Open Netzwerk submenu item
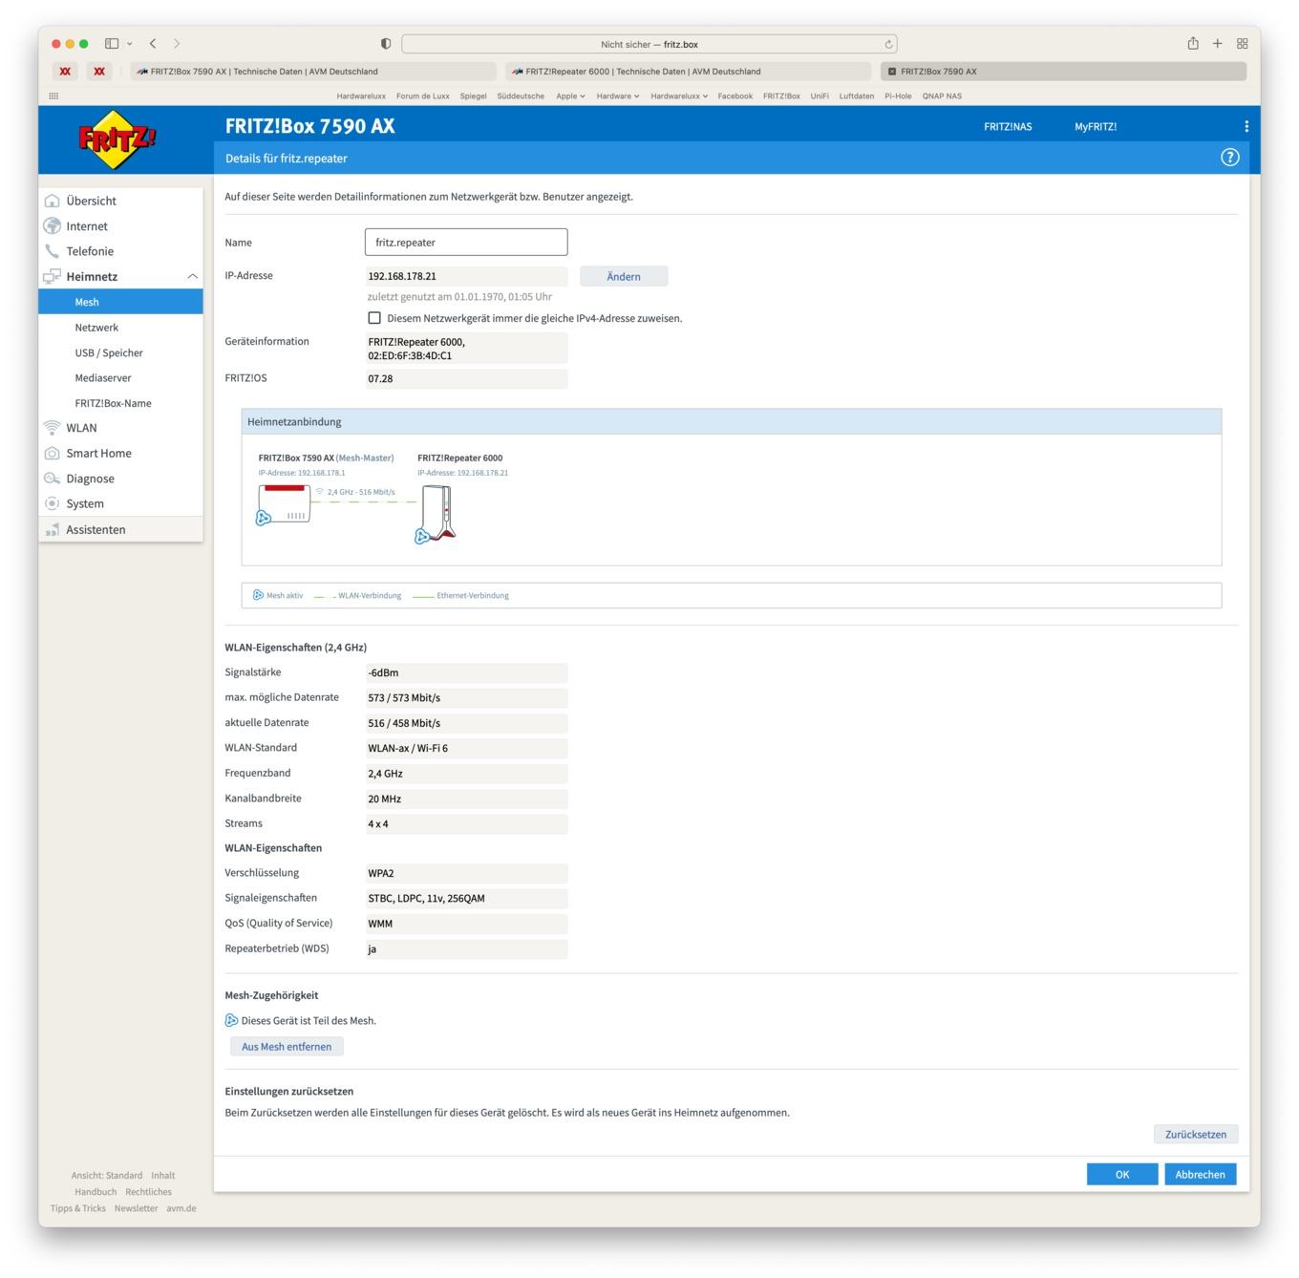This screenshot has width=1299, height=1278. point(96,328)
